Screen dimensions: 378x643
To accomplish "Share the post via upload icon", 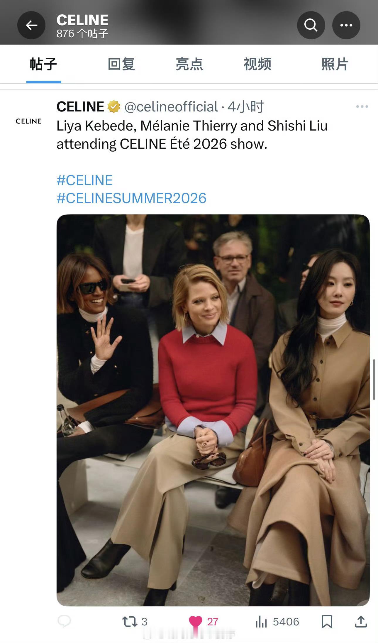I will tap(361, 622).
